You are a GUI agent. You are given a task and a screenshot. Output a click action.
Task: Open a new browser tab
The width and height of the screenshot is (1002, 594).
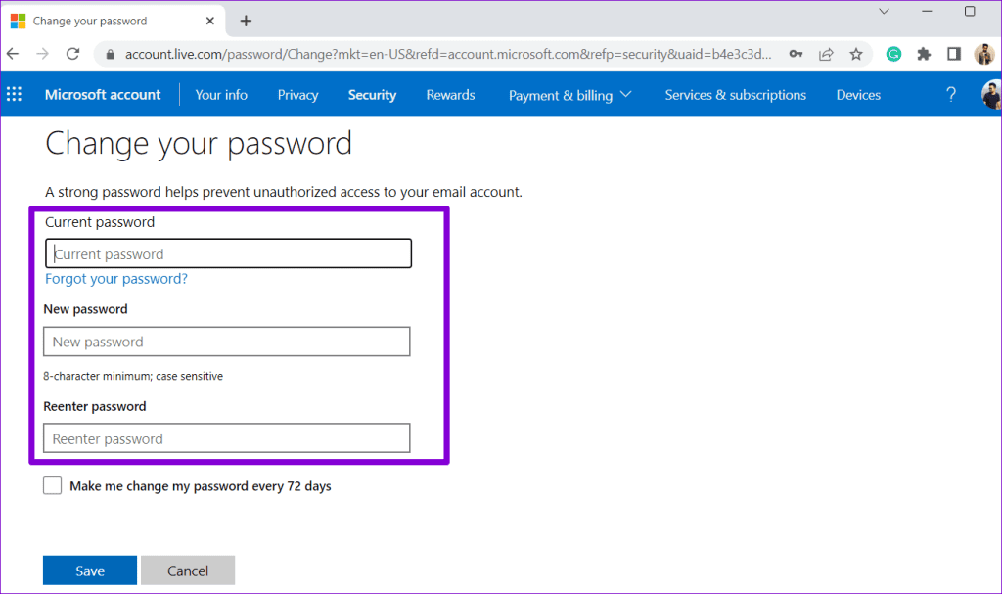246,22
